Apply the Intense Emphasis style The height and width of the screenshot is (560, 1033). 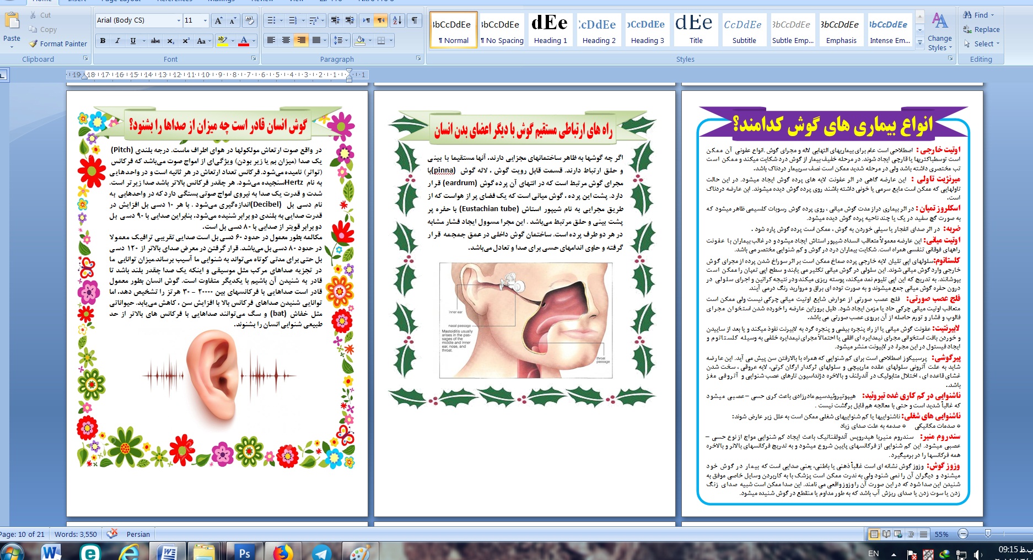890,29
